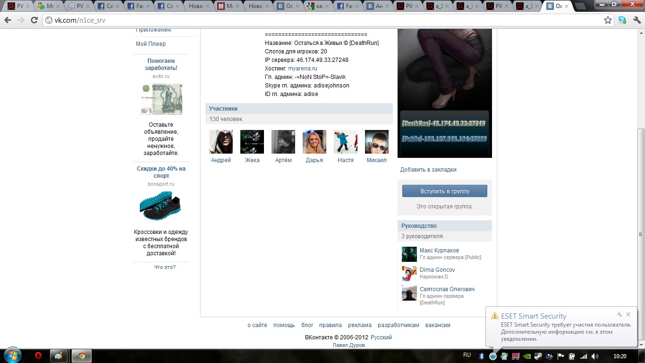Open Макс Курлаков's profile link

[x=439, y=251]
